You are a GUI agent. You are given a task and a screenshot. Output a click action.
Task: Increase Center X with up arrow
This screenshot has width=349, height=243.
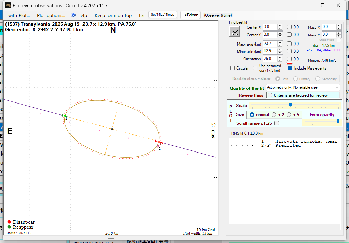tap(280, 26)
